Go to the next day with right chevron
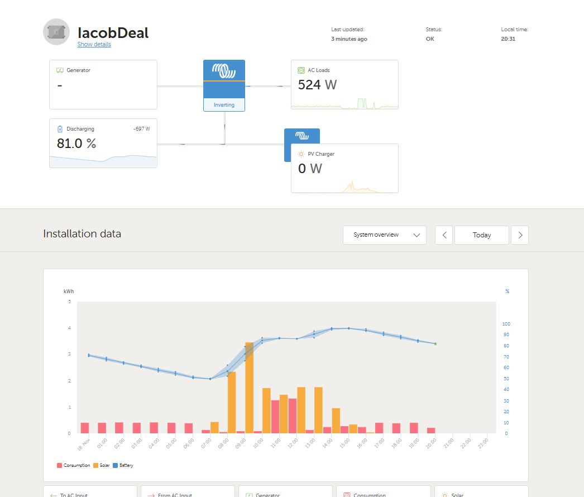Image resolution: width=584 pixels, height=497 pixels. click(520, 235)
